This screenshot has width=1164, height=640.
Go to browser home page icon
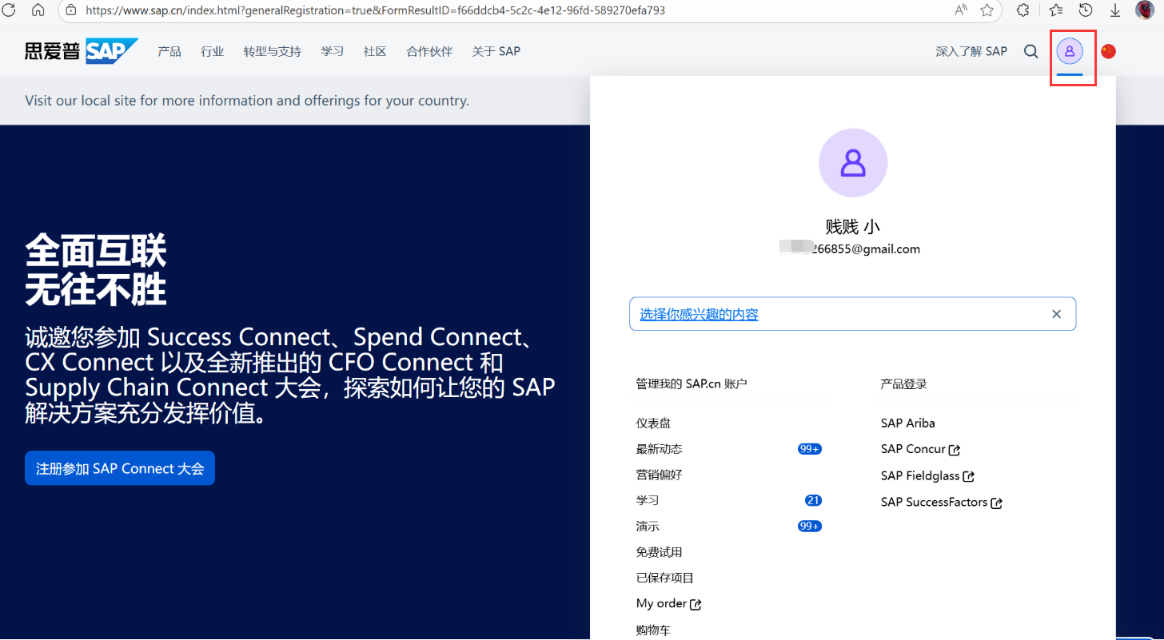pyautogui.click(x=38, y=10)
